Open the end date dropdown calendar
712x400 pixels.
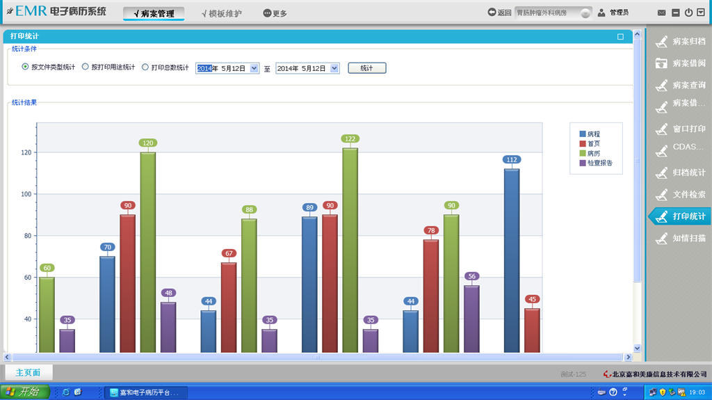tap(334, 68)
